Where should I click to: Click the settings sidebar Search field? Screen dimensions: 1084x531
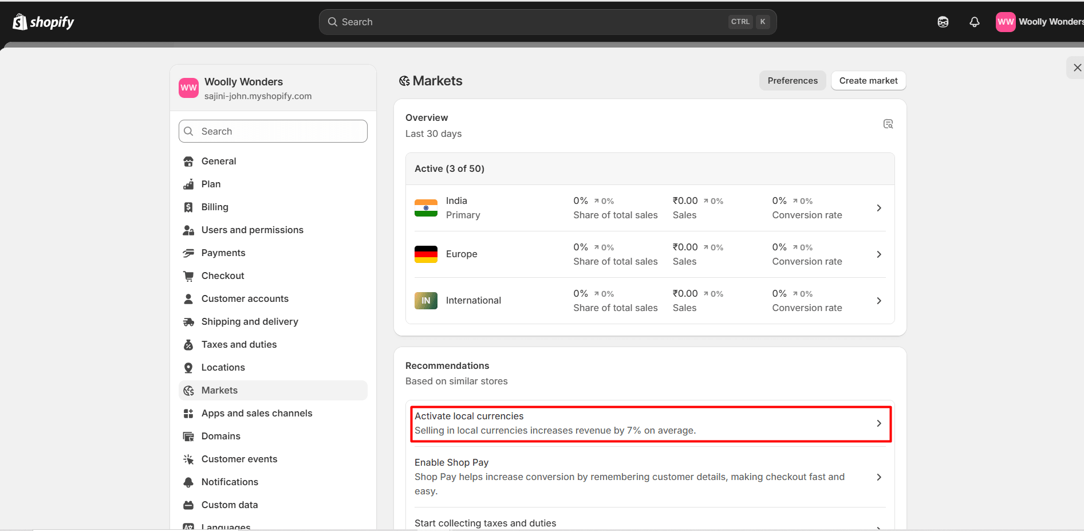click(273, 131)
